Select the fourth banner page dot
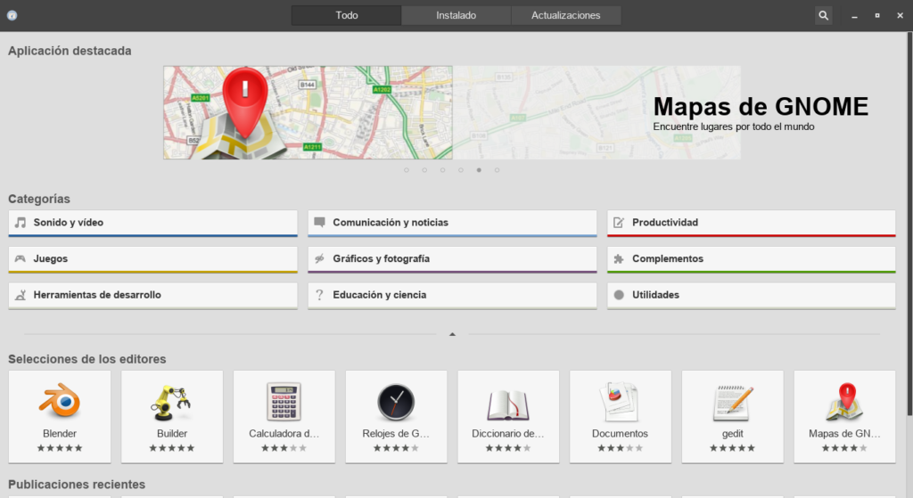Screen dimensions: 913x498 461,170
